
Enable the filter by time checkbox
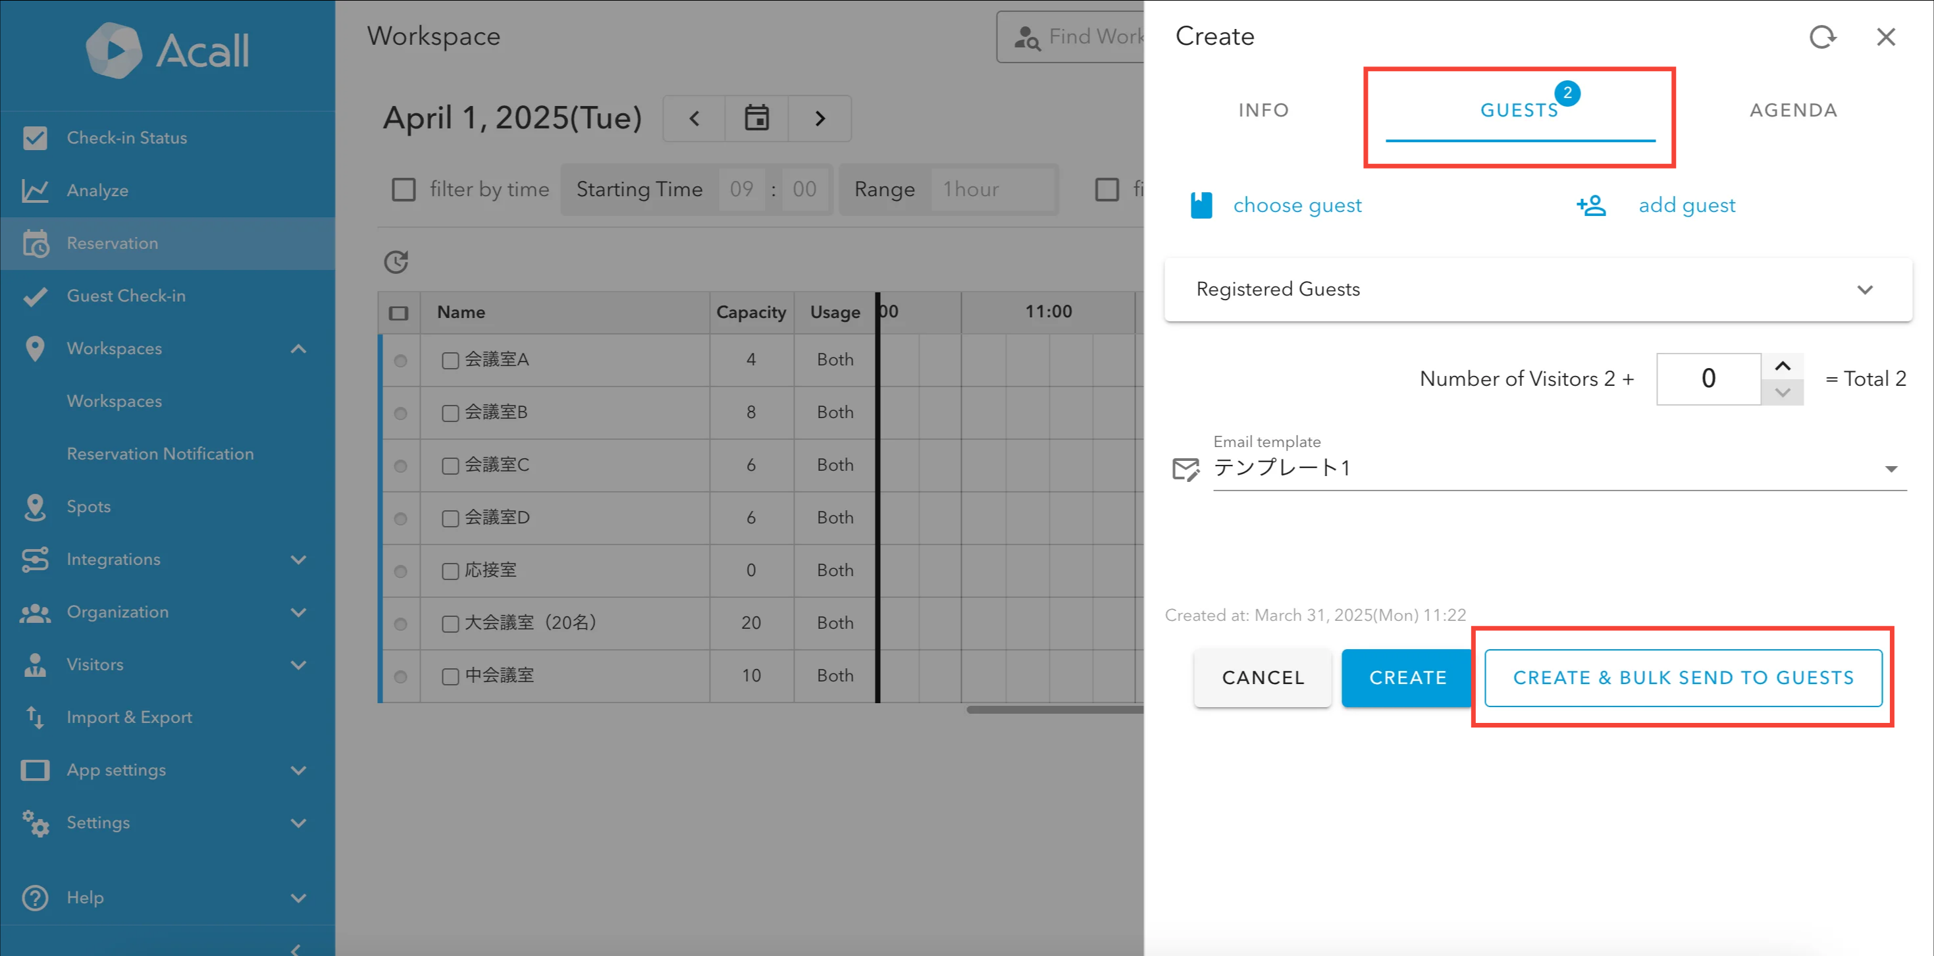pyautogui.click(x=404, y=189)
